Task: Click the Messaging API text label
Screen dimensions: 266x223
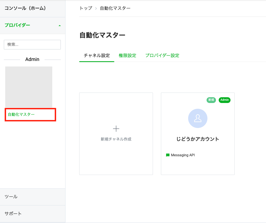Action: point(183,155)
